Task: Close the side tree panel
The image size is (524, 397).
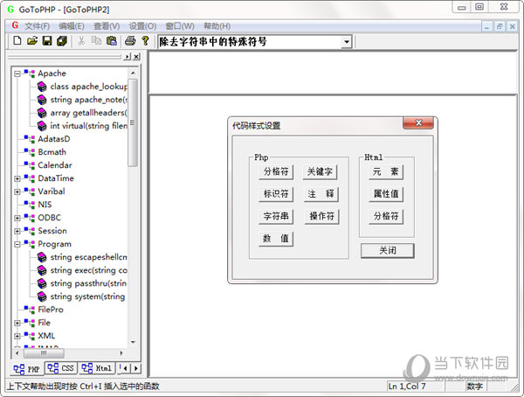Action: coord(136,57)
